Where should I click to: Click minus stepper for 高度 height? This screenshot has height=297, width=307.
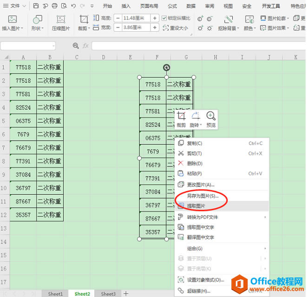[x=118, y=18]
